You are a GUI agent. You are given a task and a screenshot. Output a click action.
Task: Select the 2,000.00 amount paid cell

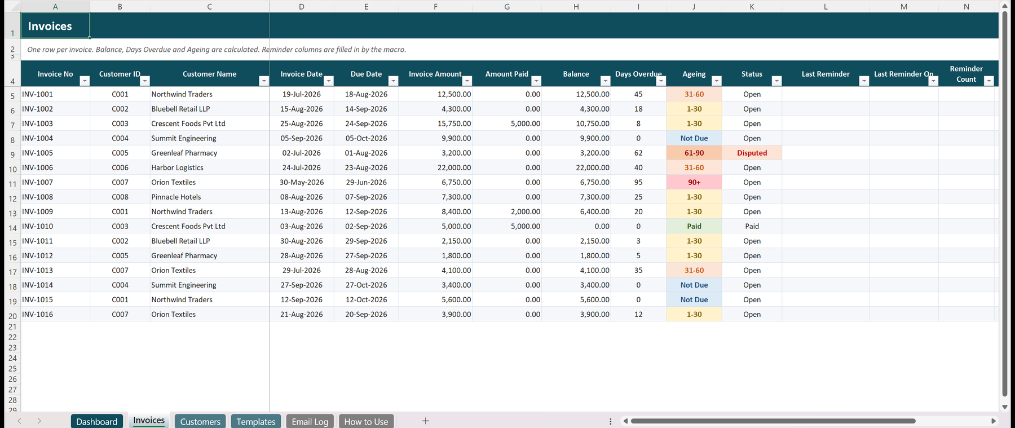pyautogui.click(x=507, y=211)
